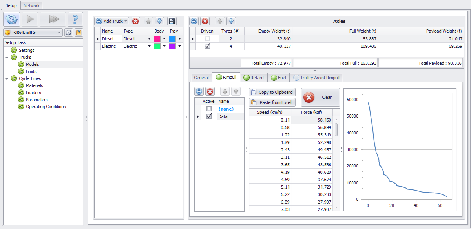Switch to the Setup tab
This screenshot has height=229, width=471.
11,5
